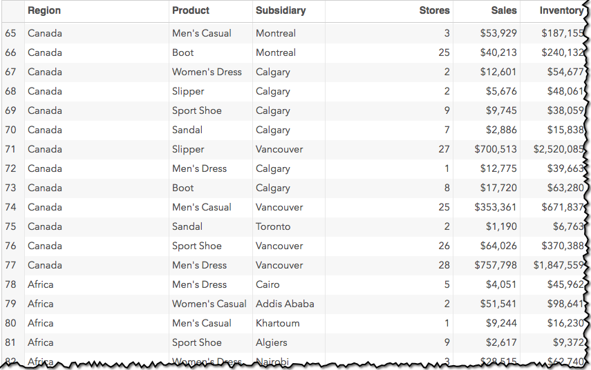Click the $700,513 sales cell
Viewport: 591px width, 370px height.
(x=495, y=149)
